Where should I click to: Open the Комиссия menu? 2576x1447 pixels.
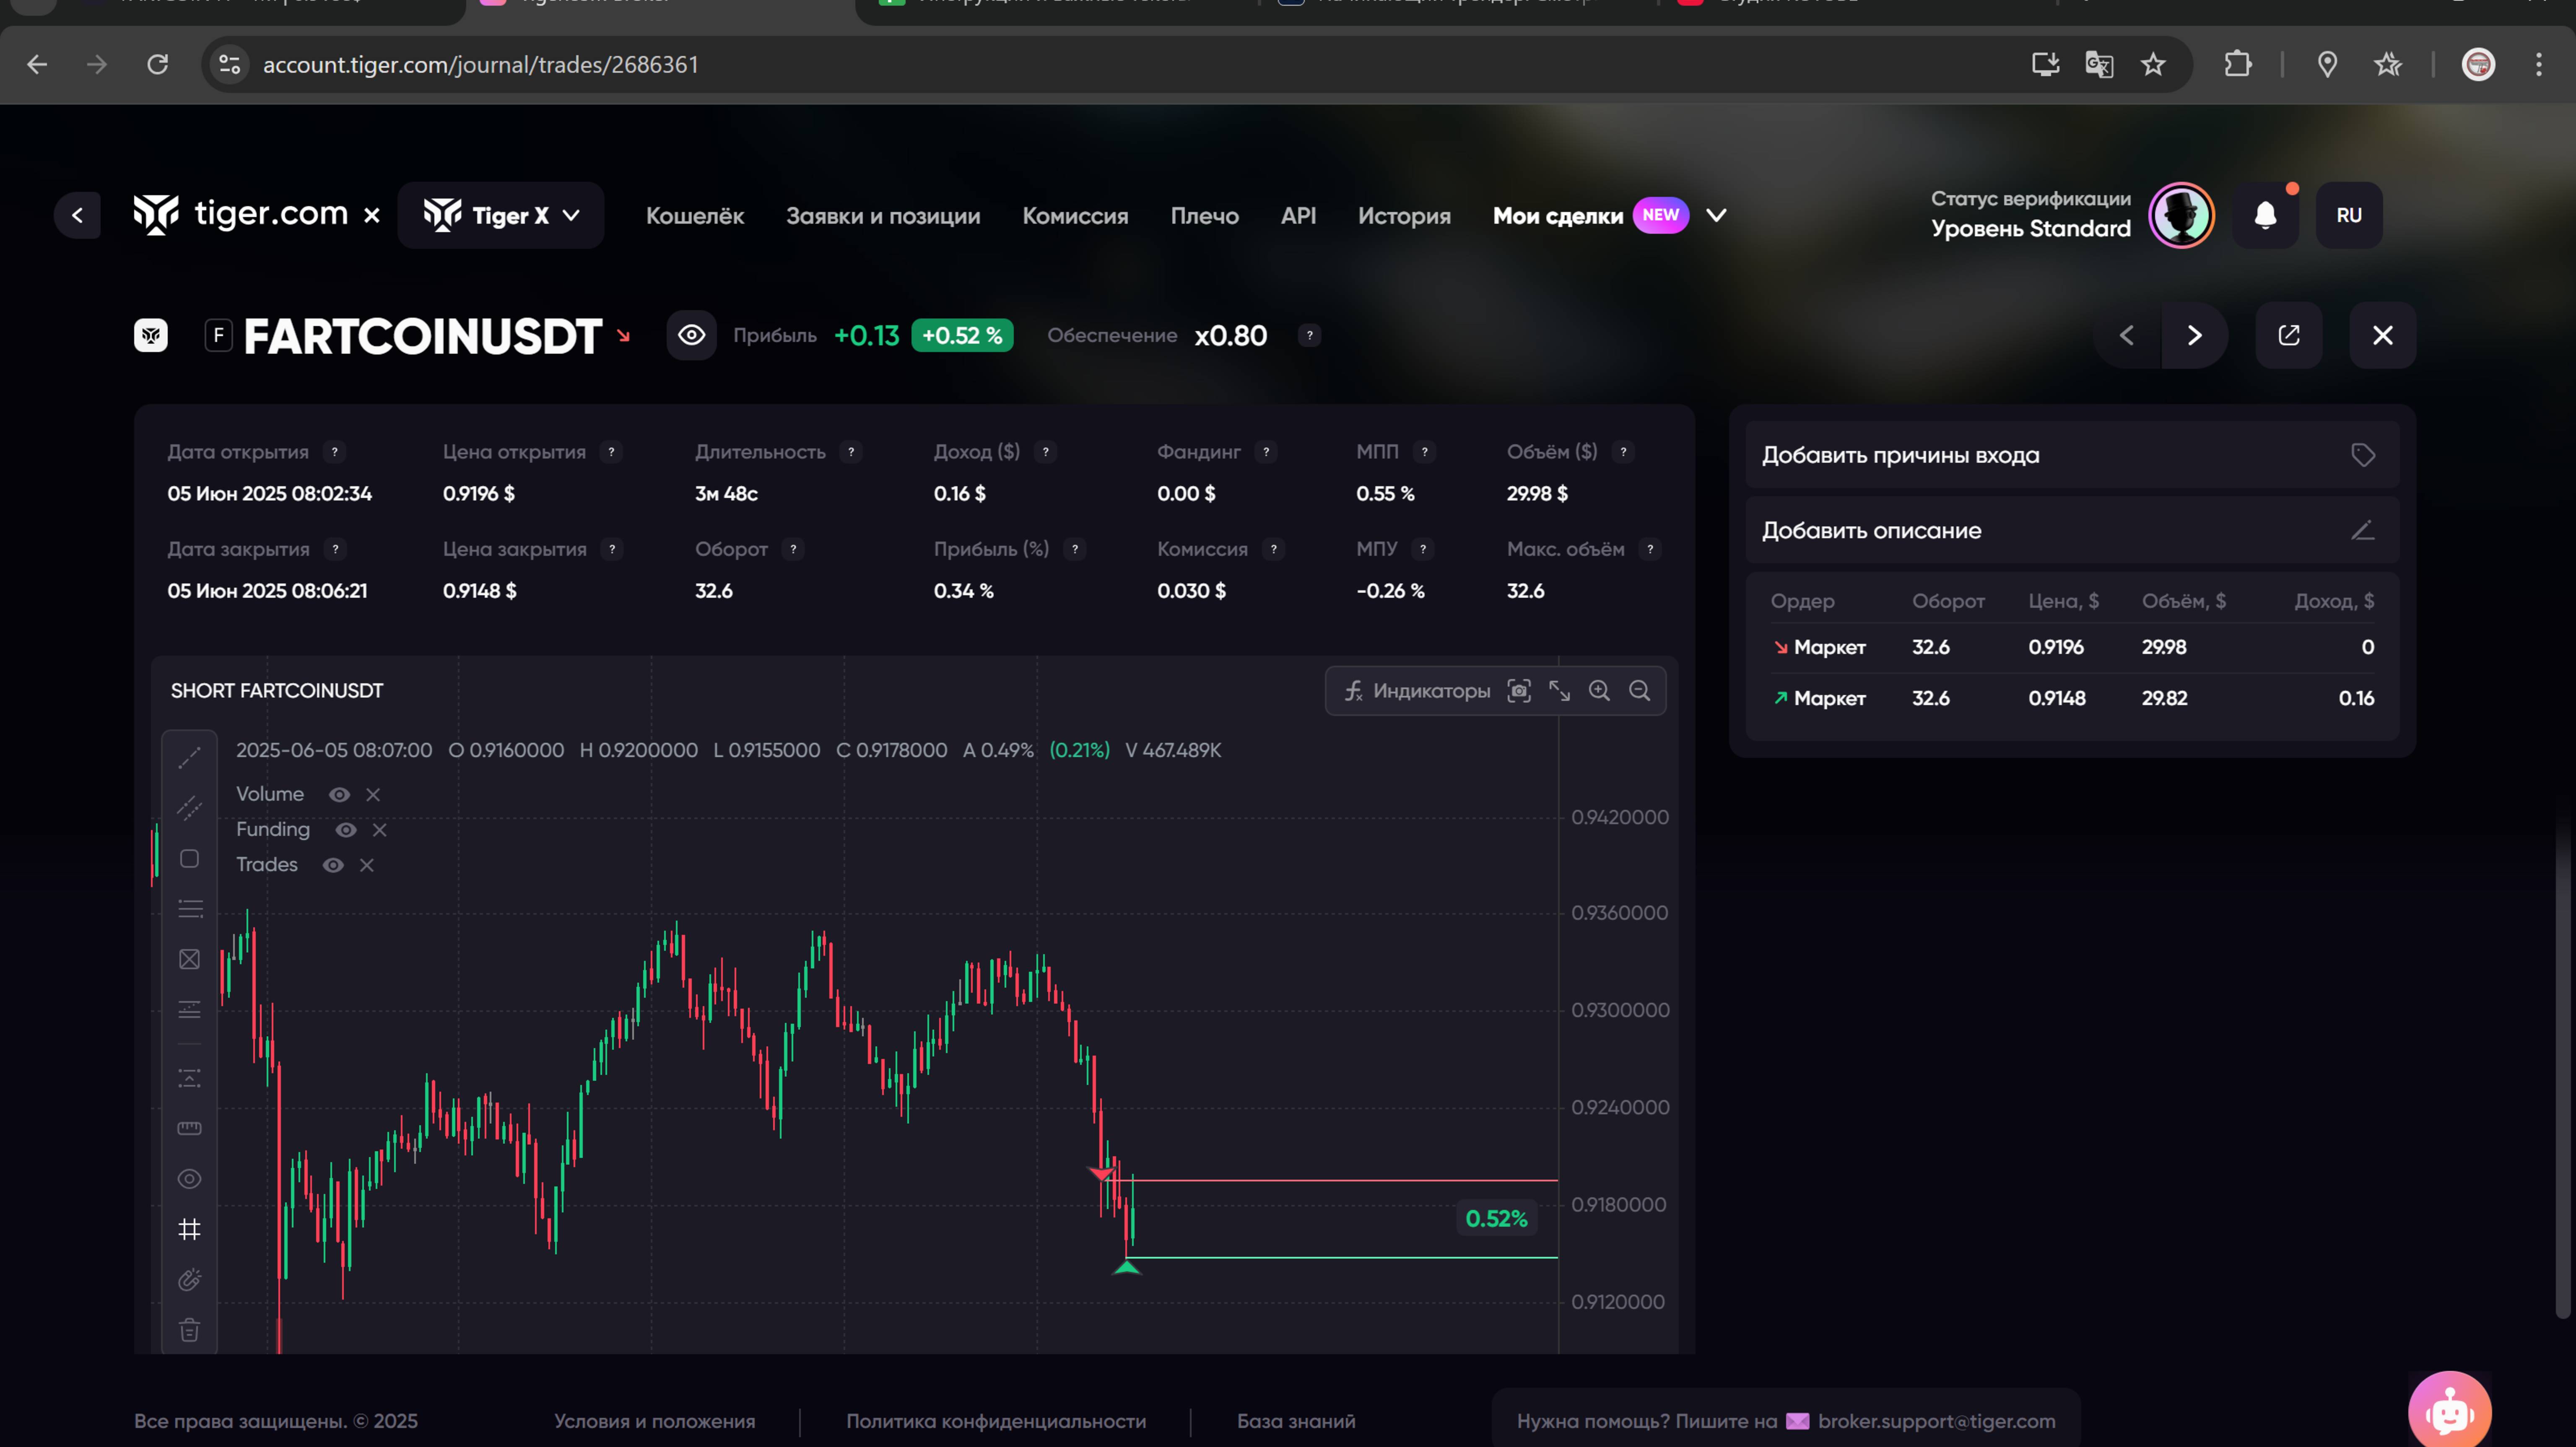(x=1075, y=216)
